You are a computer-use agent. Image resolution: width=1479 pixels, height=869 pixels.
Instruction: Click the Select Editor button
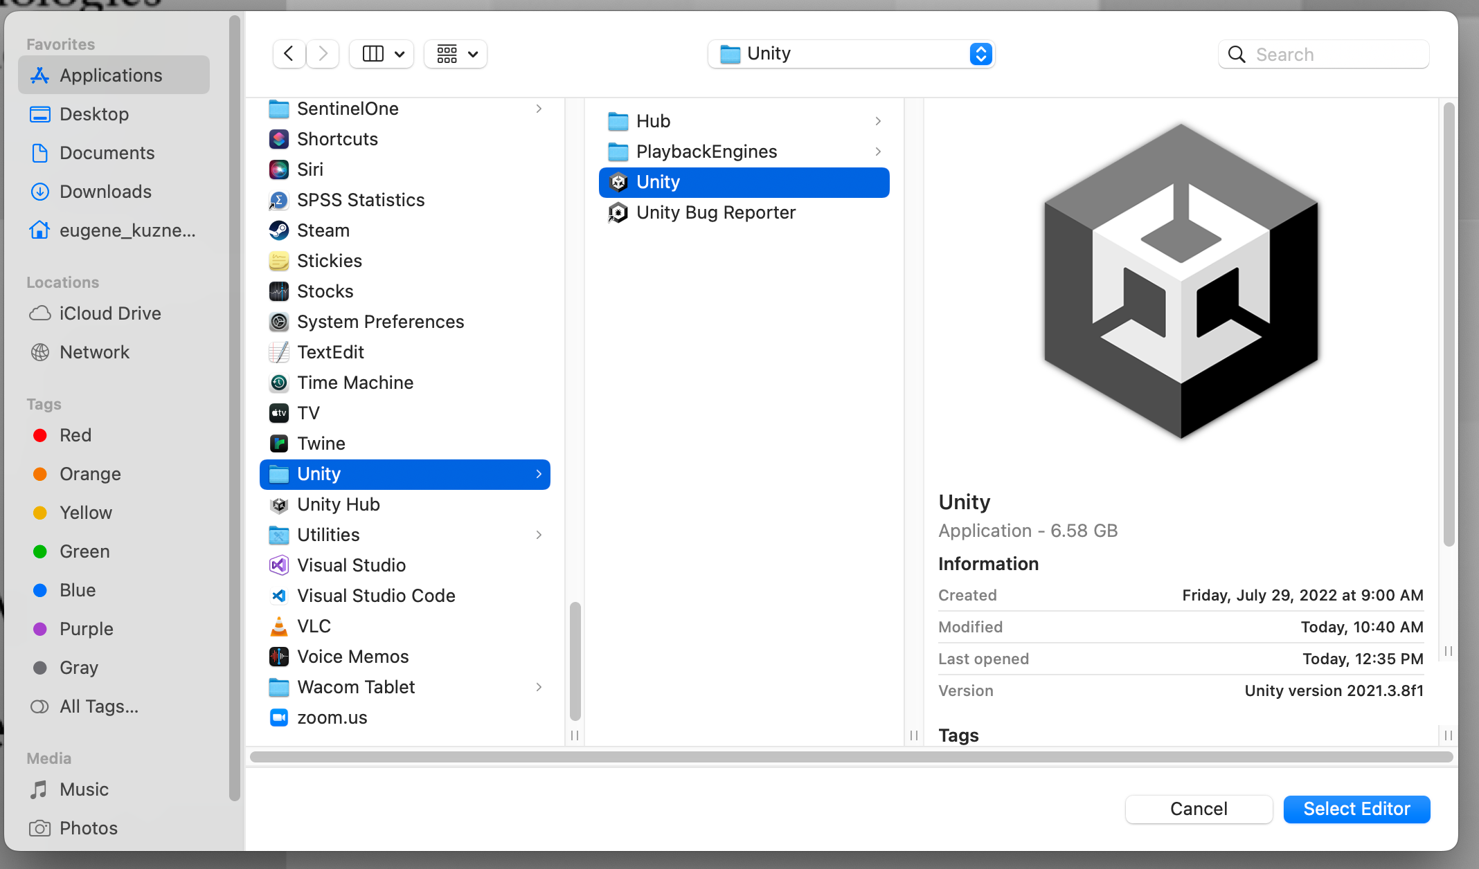(x=1356, y=809)
